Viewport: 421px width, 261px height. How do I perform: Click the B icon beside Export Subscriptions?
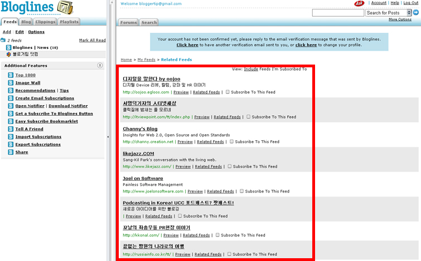(11, 144)
